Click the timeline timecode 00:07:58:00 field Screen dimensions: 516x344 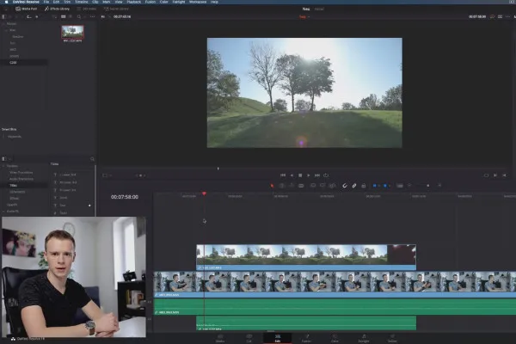pyautogui.click(x=125, y=197)
